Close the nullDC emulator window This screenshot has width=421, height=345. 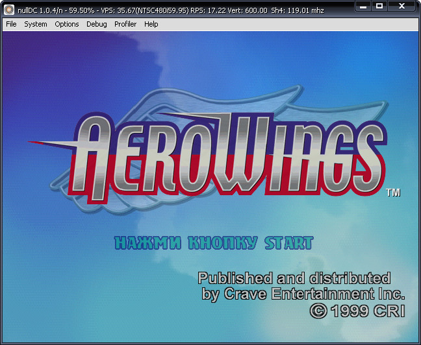coord(402,6)
